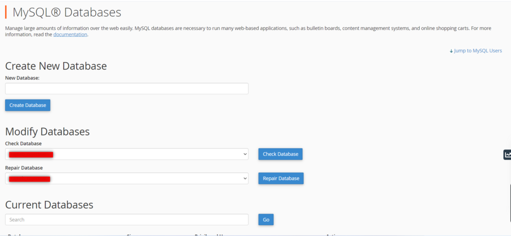Click the Current Databases heading

49,205
